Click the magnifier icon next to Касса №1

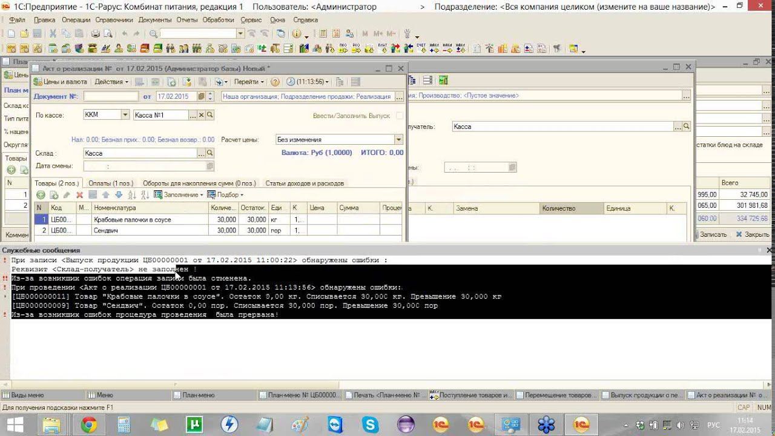(x=210, y=115)
